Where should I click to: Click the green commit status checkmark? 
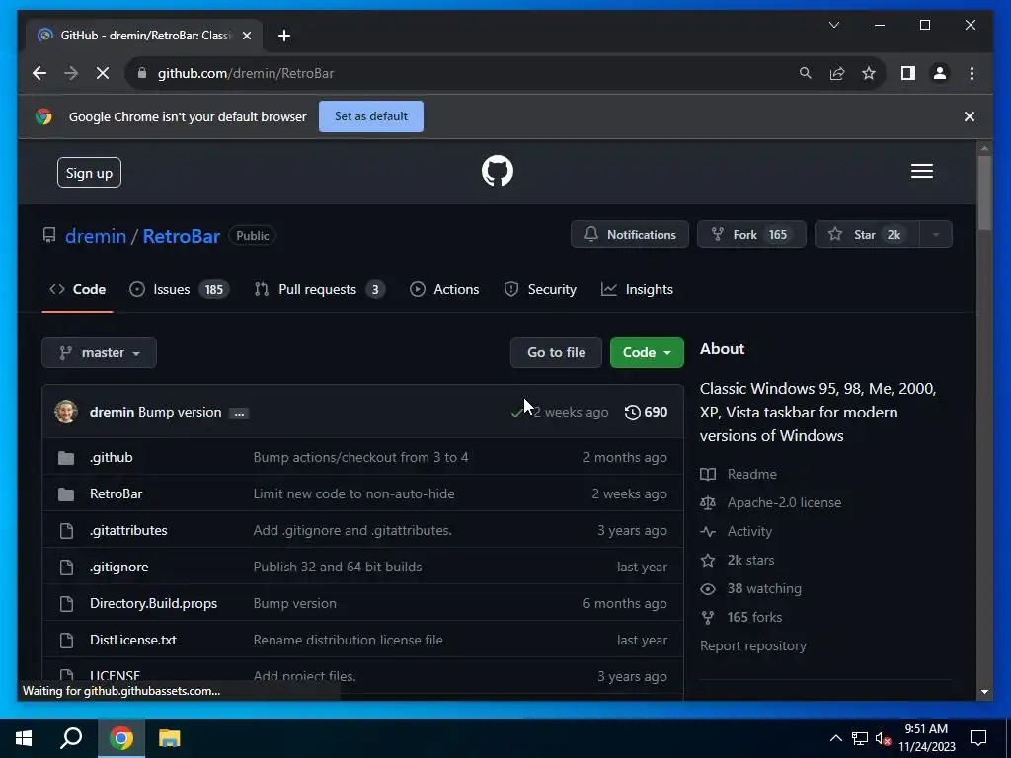(x=516, y=412)
